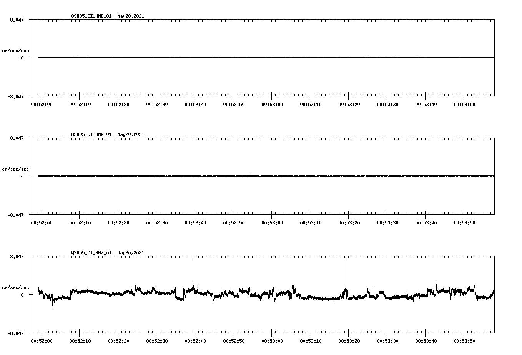Select the cm/sec/sec axis label on the HNE plot

click(x=16, y=50)
